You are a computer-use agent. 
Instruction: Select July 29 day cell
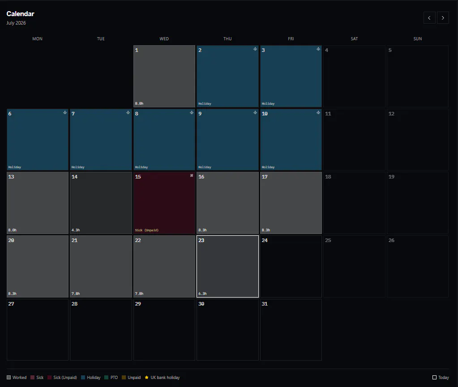164,330
